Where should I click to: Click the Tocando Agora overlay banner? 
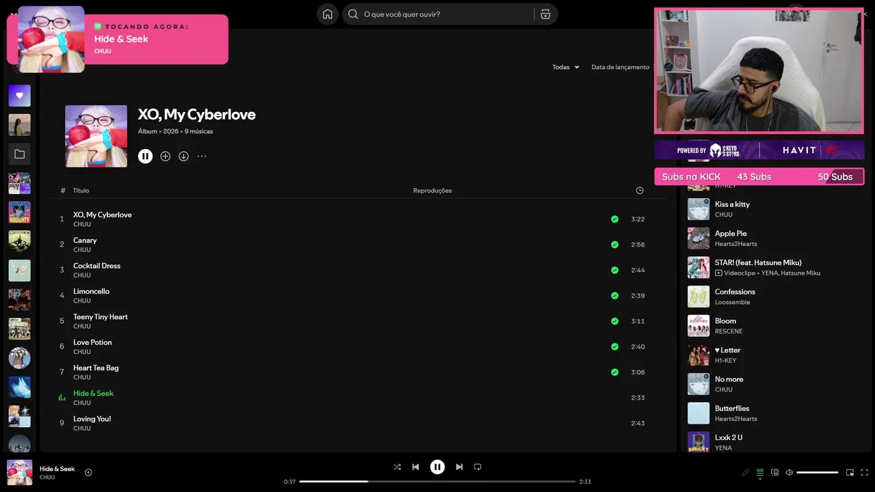coord(118,39)
